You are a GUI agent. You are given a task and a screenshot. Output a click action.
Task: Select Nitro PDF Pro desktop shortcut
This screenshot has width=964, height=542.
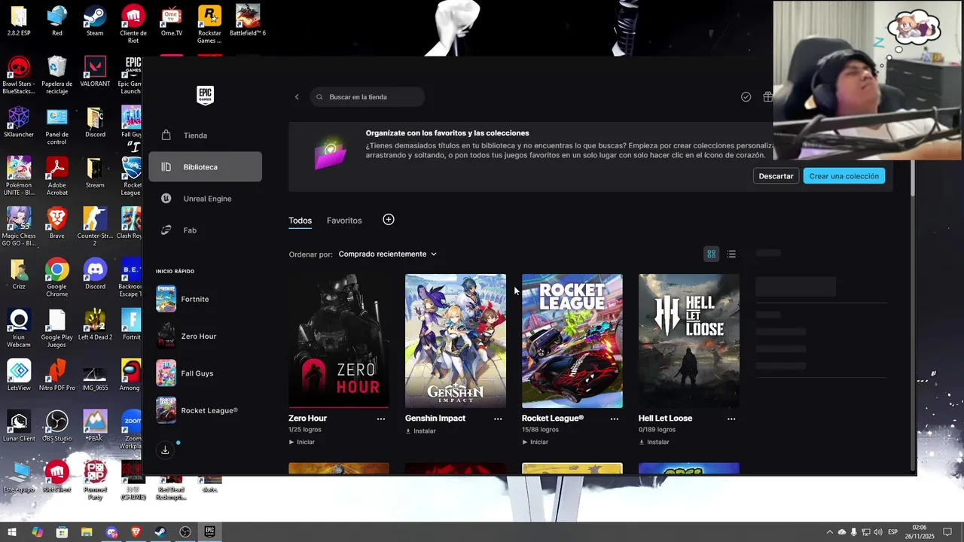click(x=57, y=375)
